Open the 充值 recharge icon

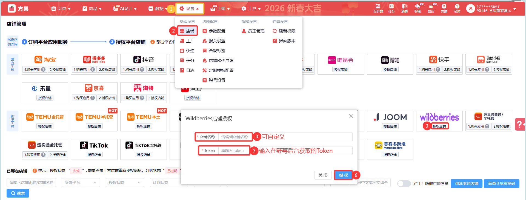tap(444, 8)
